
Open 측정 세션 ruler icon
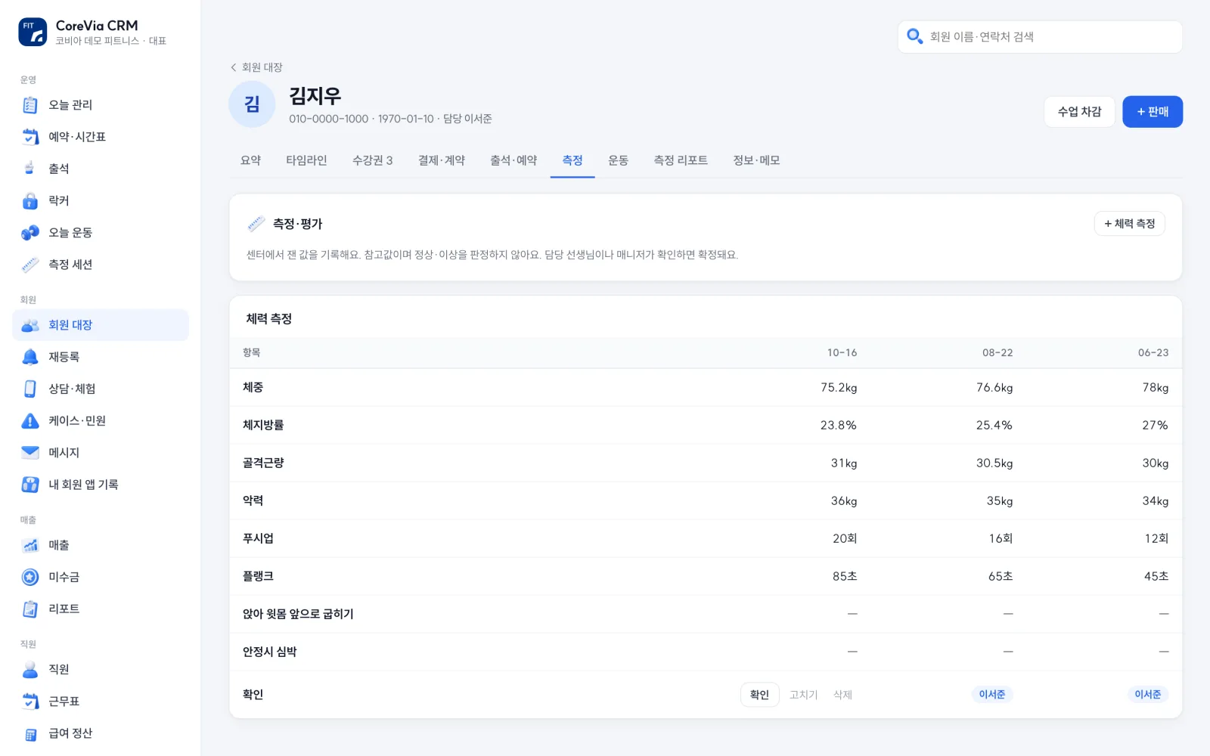coord(30,264)
